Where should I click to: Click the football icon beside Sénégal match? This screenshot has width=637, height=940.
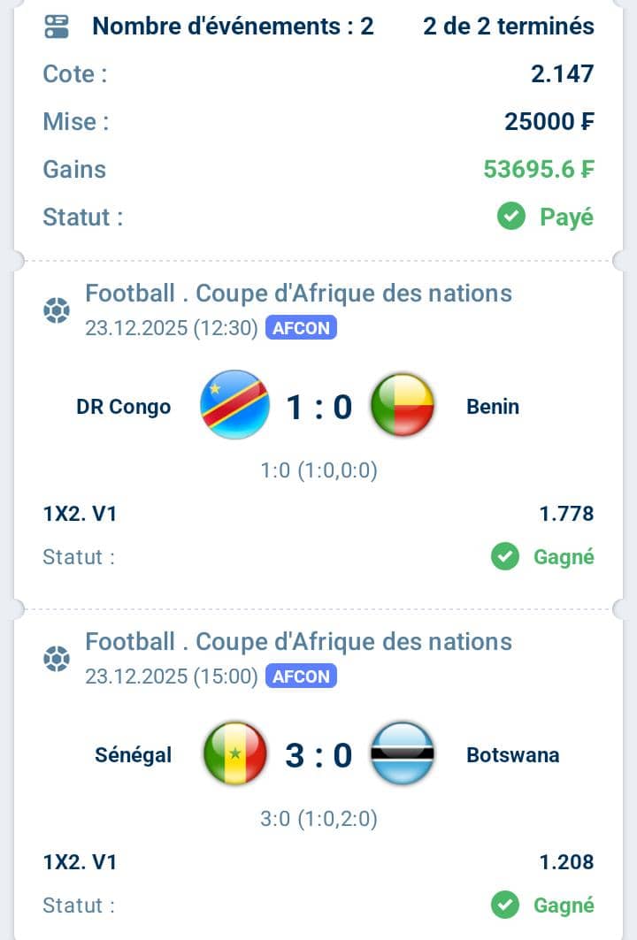[x=57, y=659]
